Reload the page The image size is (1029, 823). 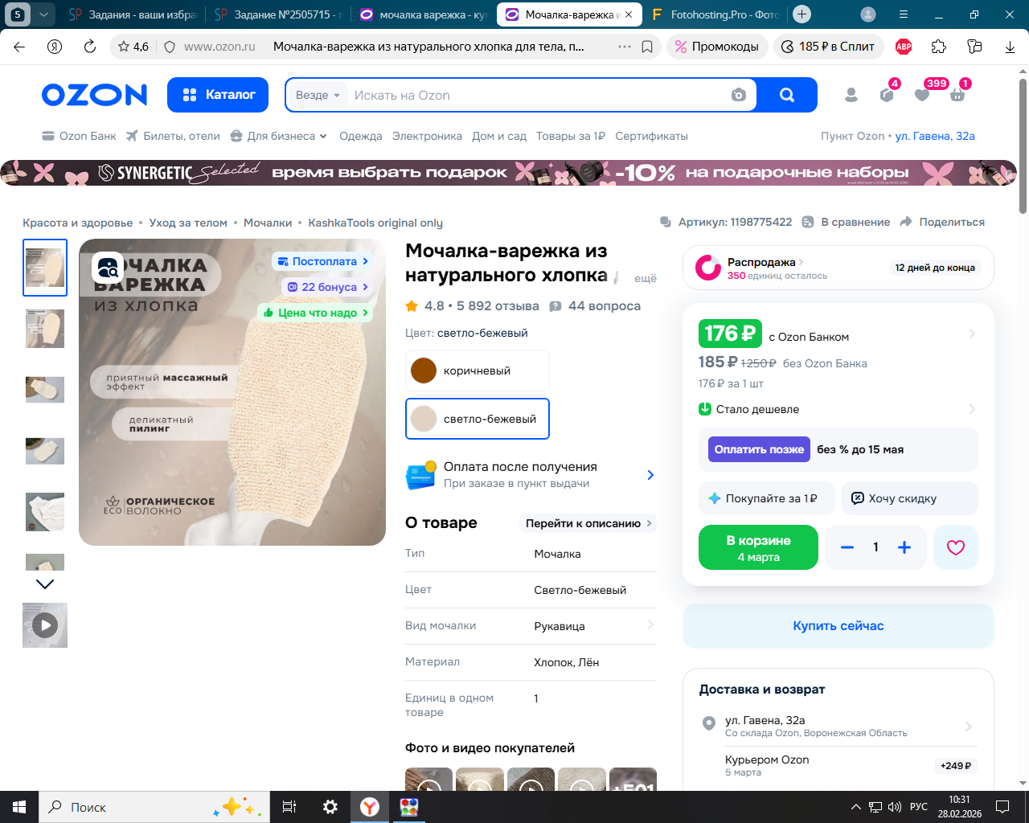tap(90, 47)
